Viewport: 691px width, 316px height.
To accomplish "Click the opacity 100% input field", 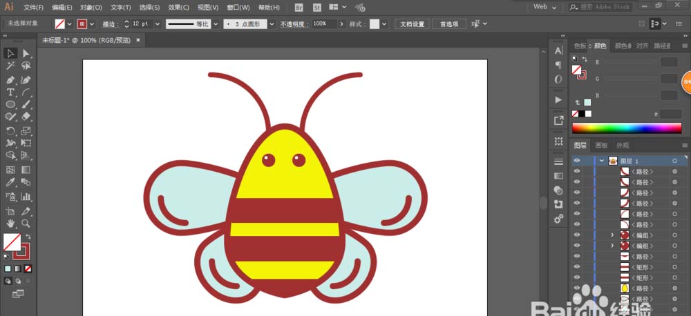I will (x=324, y=23).
